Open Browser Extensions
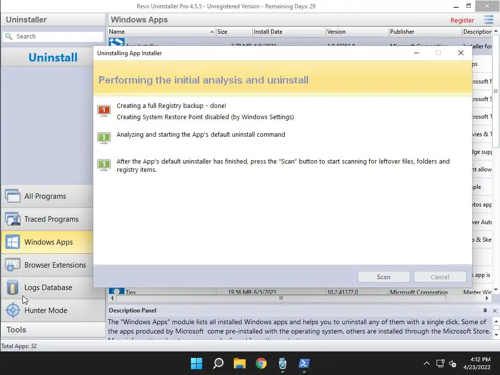500x375 pixels. [x=47, y=265]
